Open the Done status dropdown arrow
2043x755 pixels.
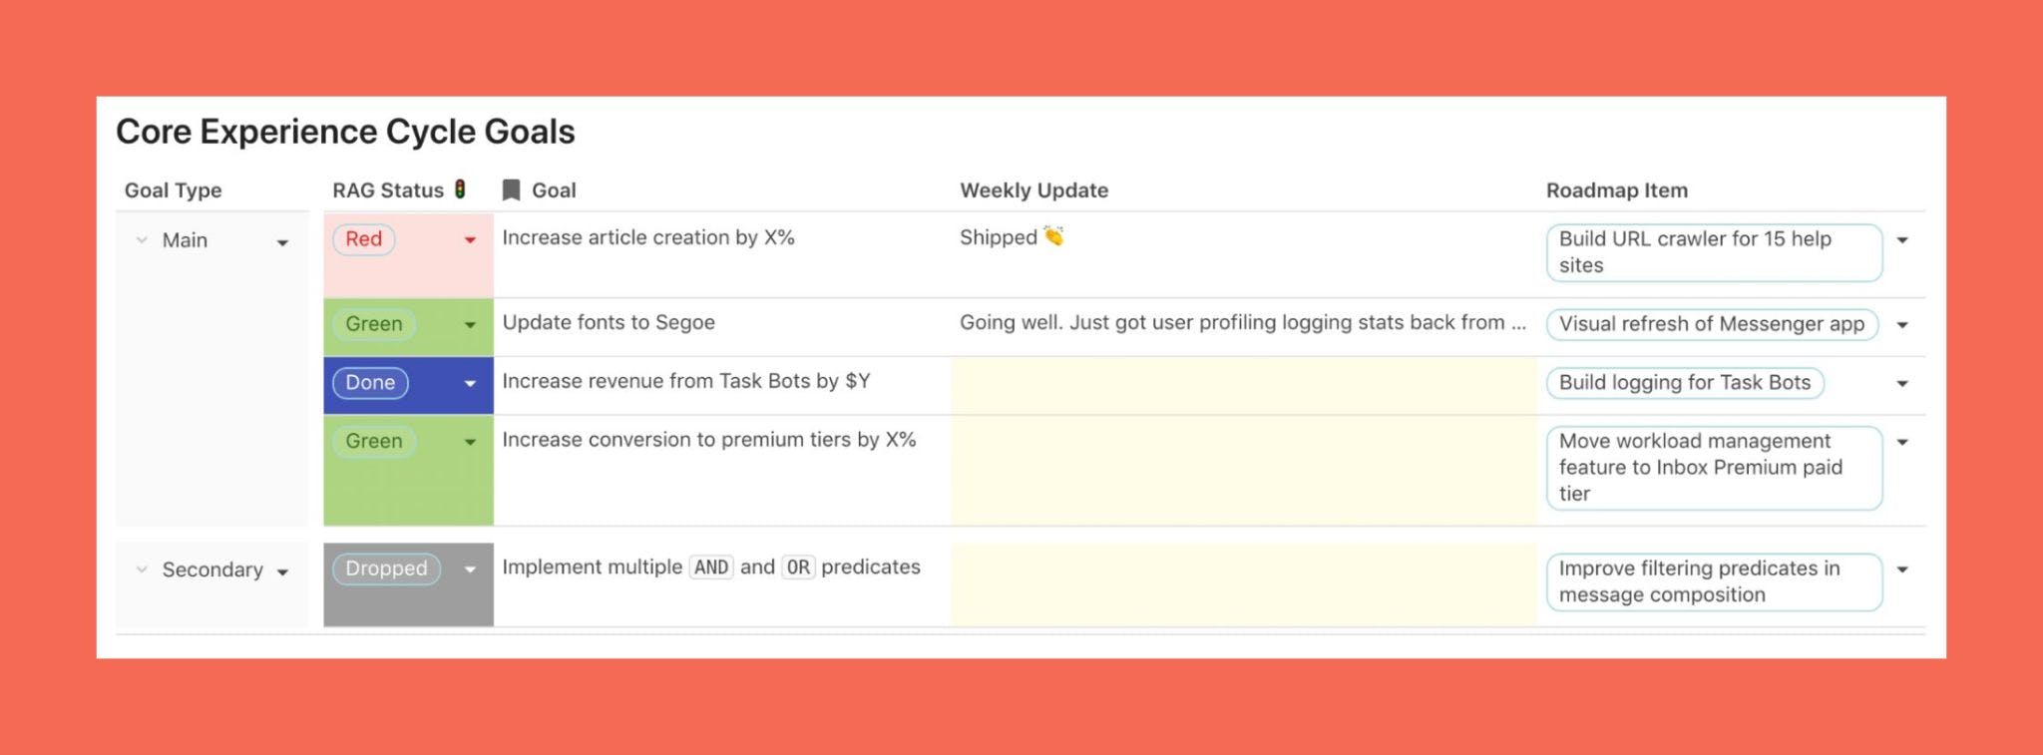[470, 383]
